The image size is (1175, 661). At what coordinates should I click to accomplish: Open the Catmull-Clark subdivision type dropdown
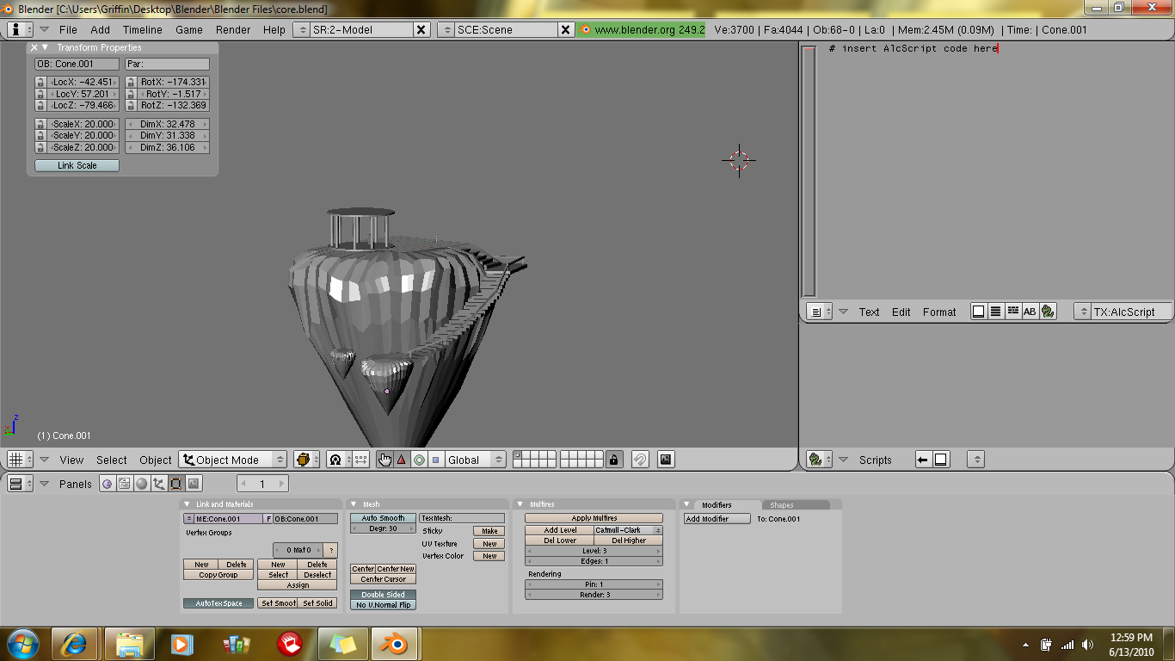click(628, 530)
